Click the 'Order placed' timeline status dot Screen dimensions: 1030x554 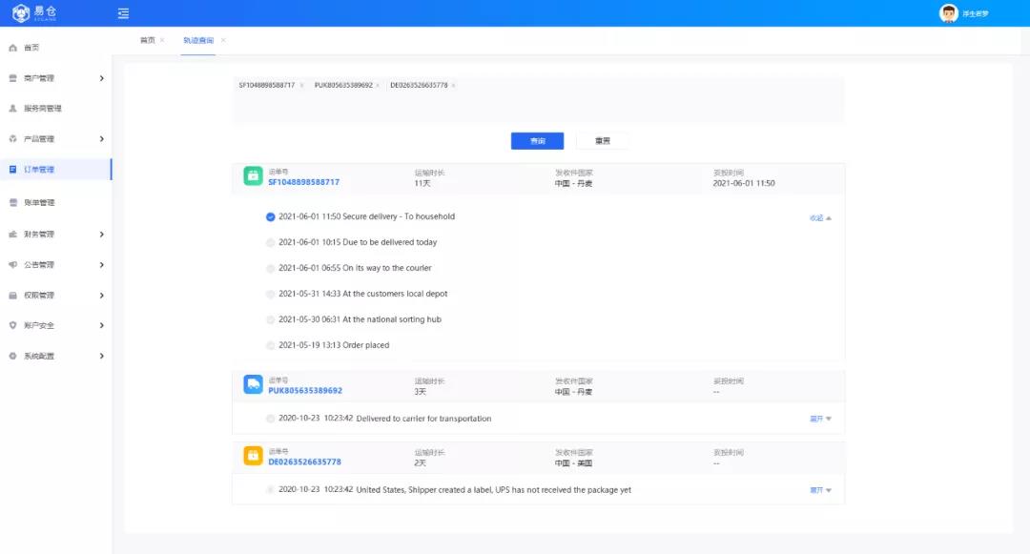271,345
